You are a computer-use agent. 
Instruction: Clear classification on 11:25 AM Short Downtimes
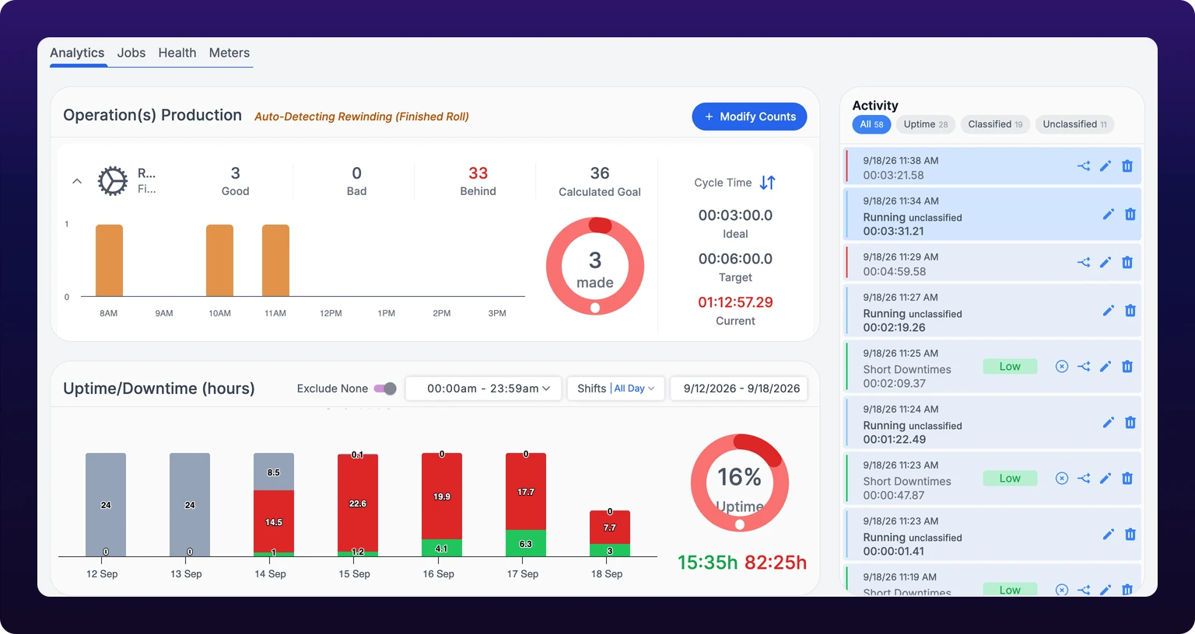click(1061, 367)
